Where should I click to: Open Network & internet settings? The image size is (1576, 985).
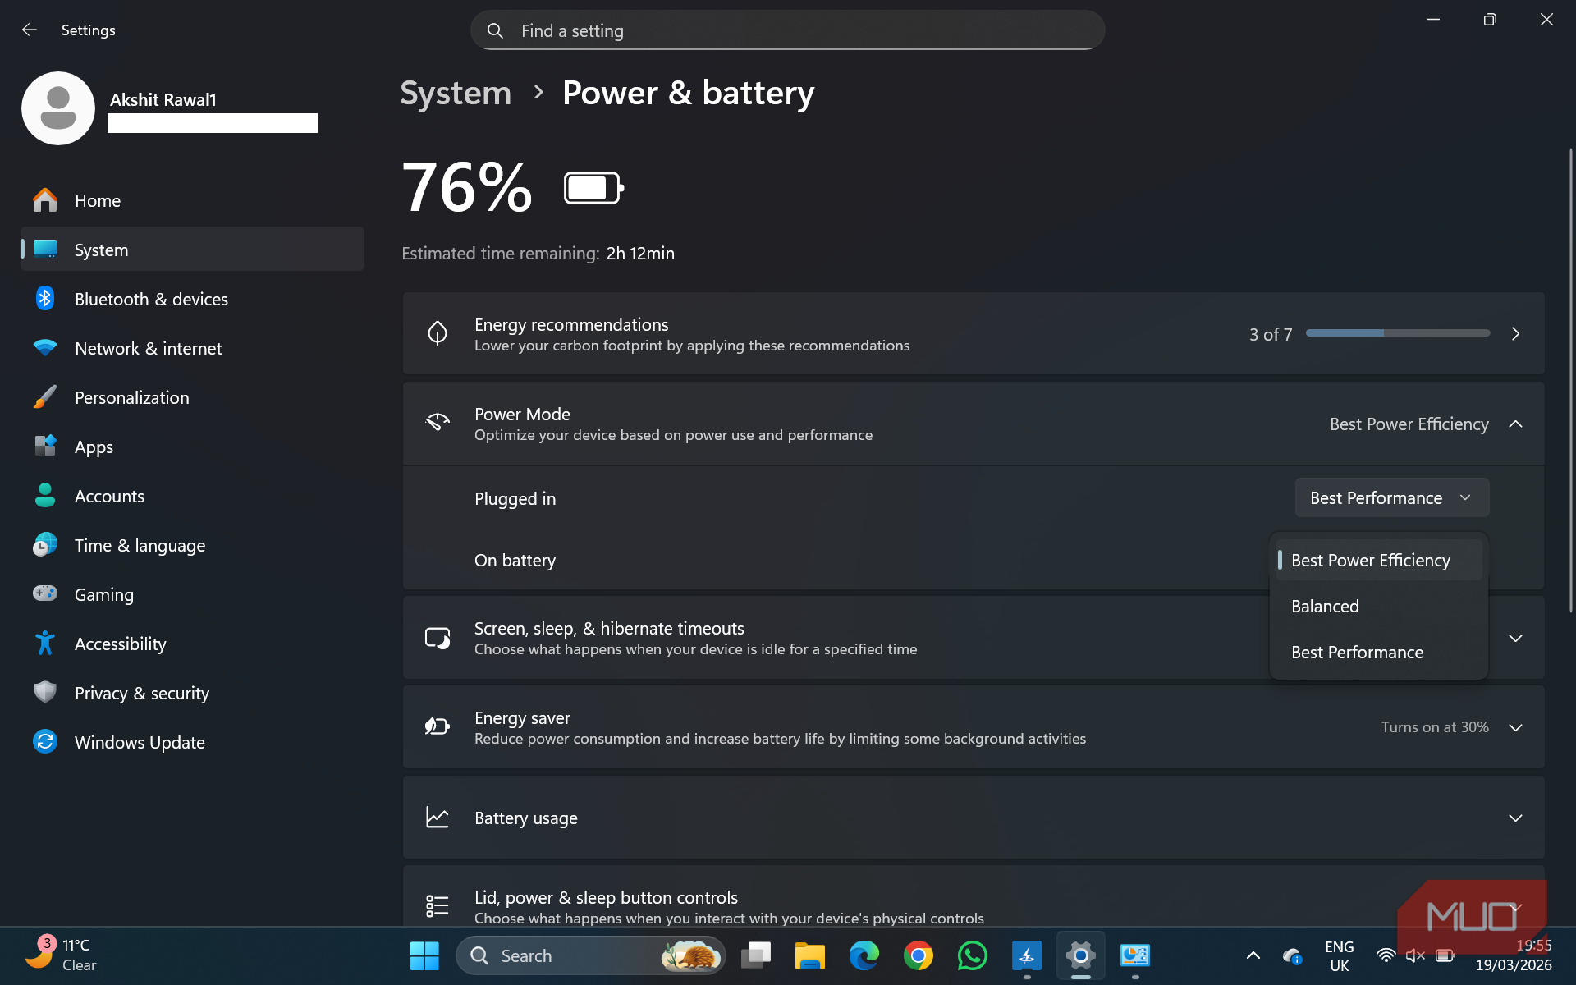(192, 348)
